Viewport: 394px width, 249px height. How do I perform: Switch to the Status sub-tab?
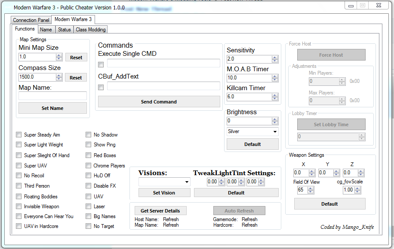[x=65, y=30]
